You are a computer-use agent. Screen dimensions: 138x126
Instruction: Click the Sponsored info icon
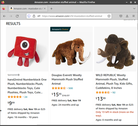(x=18, y=75)
